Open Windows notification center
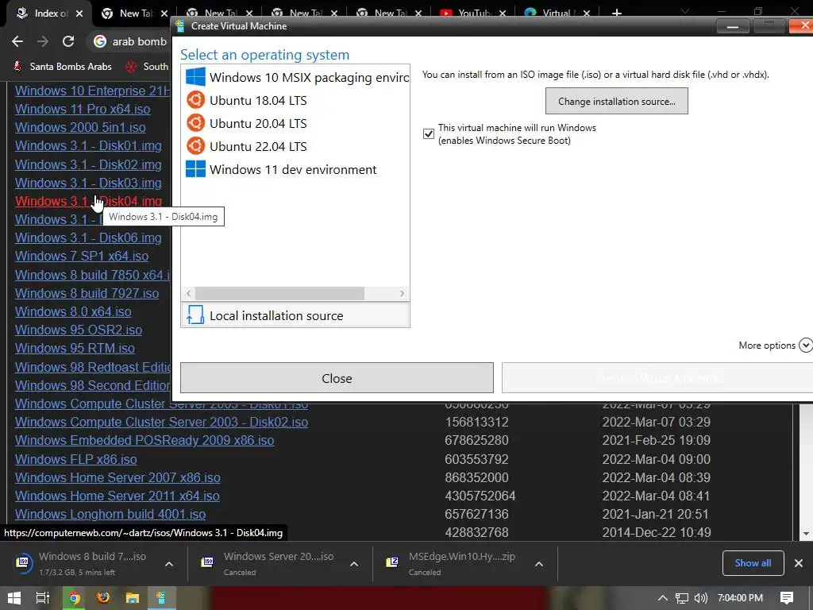Screen dimensions: 813x610 pos(787,598)
